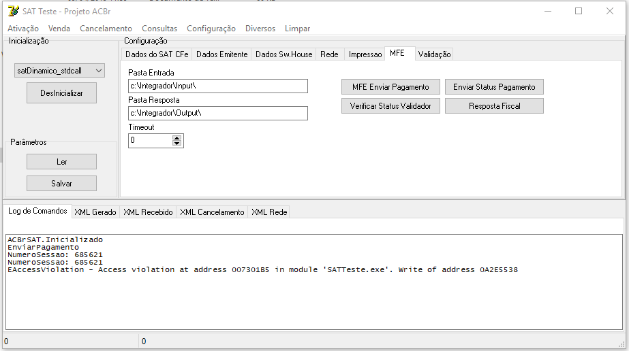This screenshot has height=351, width=629.
Task: Open the Cancelamento menu
Action: click(106, 29)
